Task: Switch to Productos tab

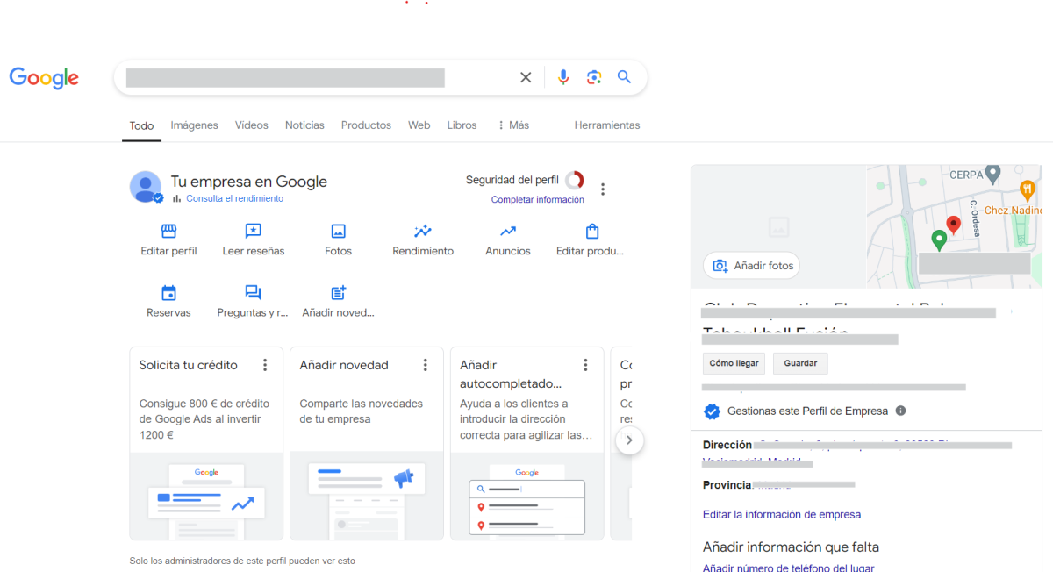Action: [x=366, y=125]
